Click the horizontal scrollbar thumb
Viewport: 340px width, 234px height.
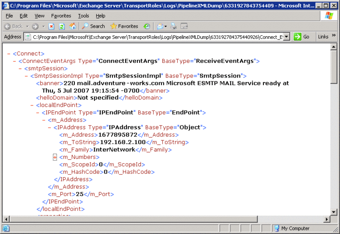[x=133, y=219]
